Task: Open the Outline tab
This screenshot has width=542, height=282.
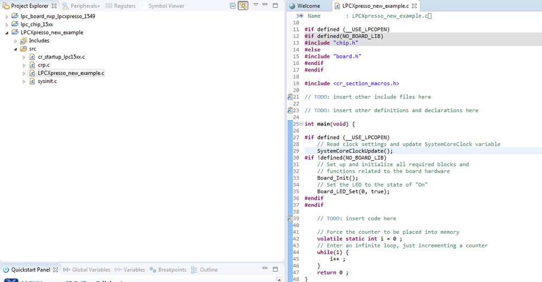Action: click(205, 270)
